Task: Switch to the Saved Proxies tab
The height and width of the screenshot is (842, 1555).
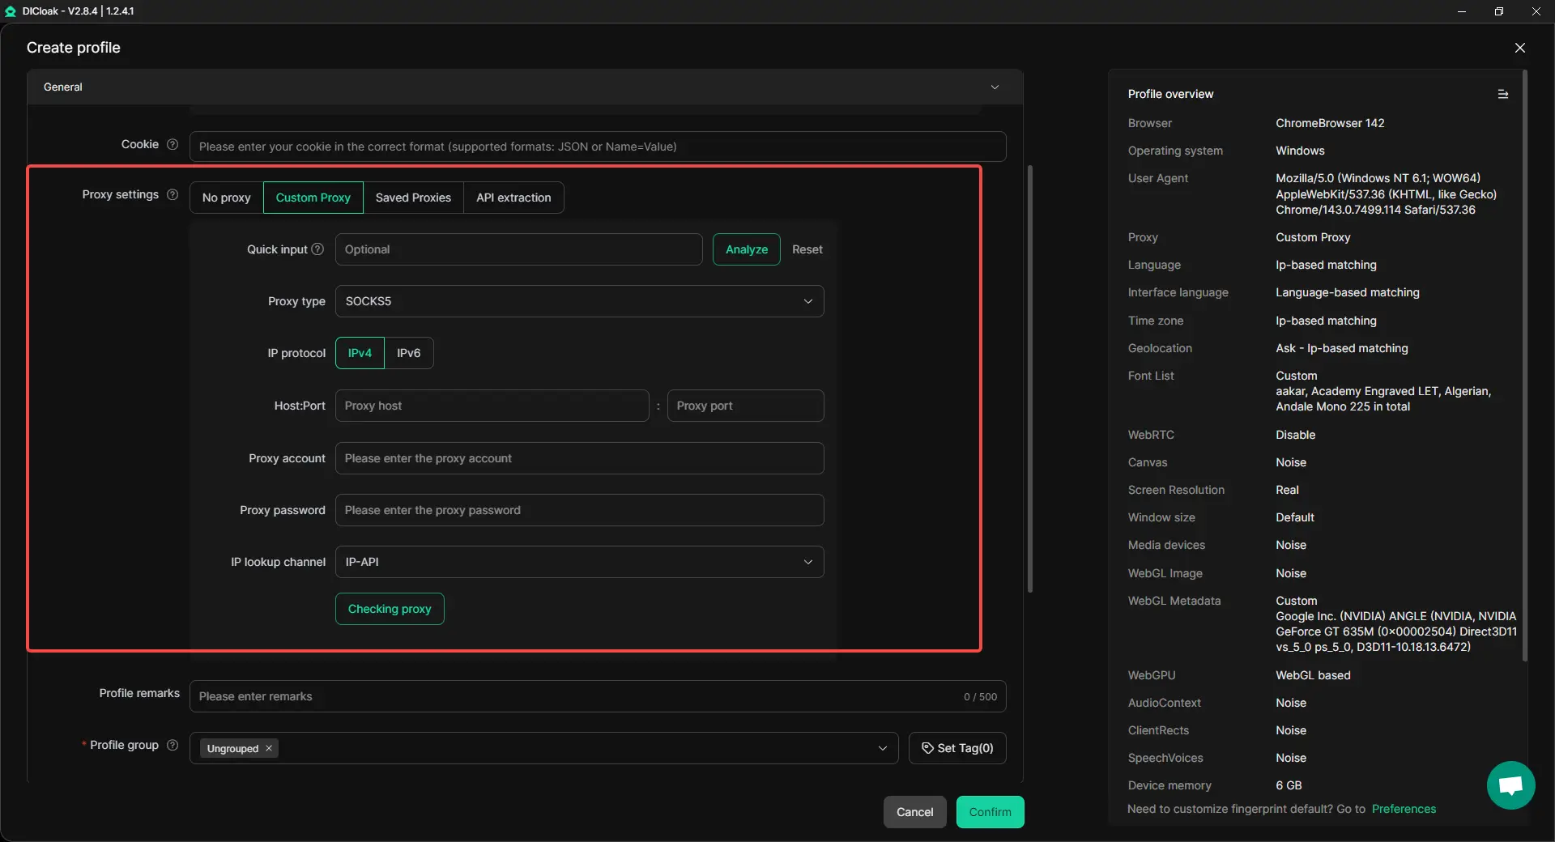Action: click(x=413, y=198)
